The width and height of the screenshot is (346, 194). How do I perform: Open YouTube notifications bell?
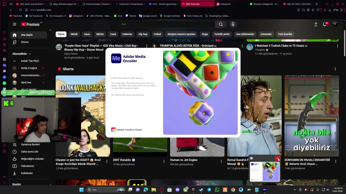click(x=325, y=24)
